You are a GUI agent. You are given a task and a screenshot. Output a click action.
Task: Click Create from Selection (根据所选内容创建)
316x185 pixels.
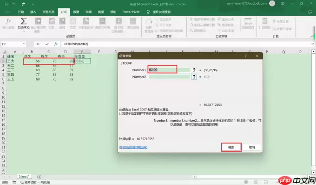(x=169, y=31)
